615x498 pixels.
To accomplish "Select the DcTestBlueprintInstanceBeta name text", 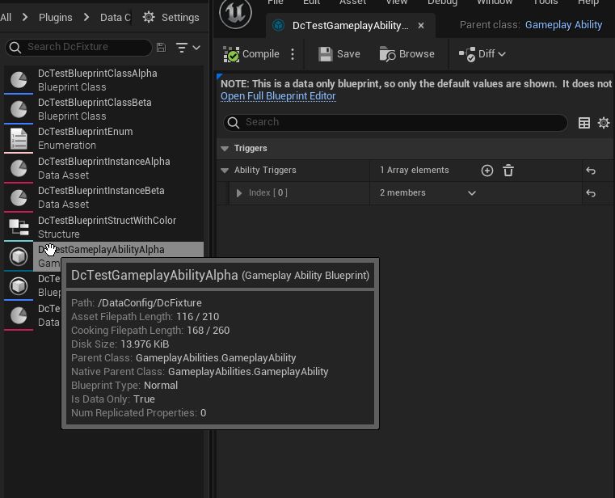I will pyautogui.click(x=101, y=191).
